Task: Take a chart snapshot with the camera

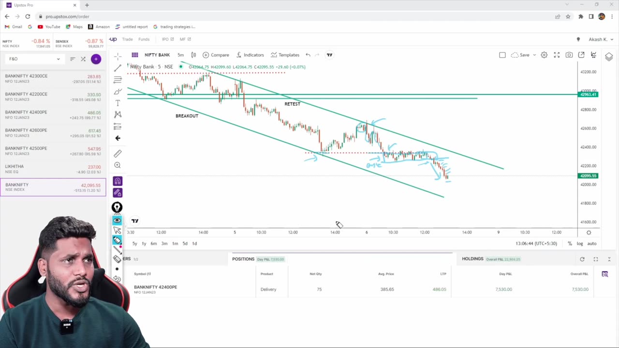Action: pyautogui.click(x=569, y=55)
